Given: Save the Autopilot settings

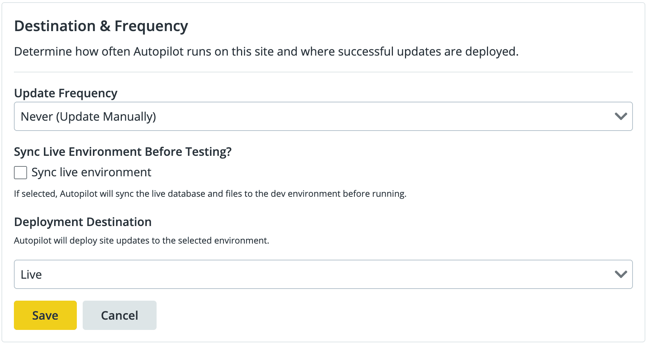Looking at the screenshot, I should click(45, 315).
